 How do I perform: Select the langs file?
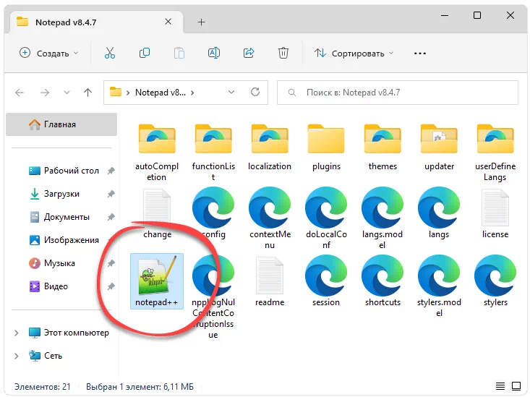[x=439, y=213]
